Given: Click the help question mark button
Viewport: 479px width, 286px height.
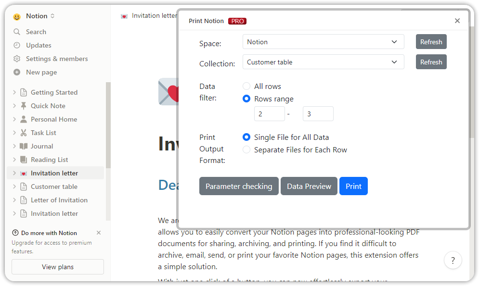Looking at the screenshot, I should pos(453,260).
